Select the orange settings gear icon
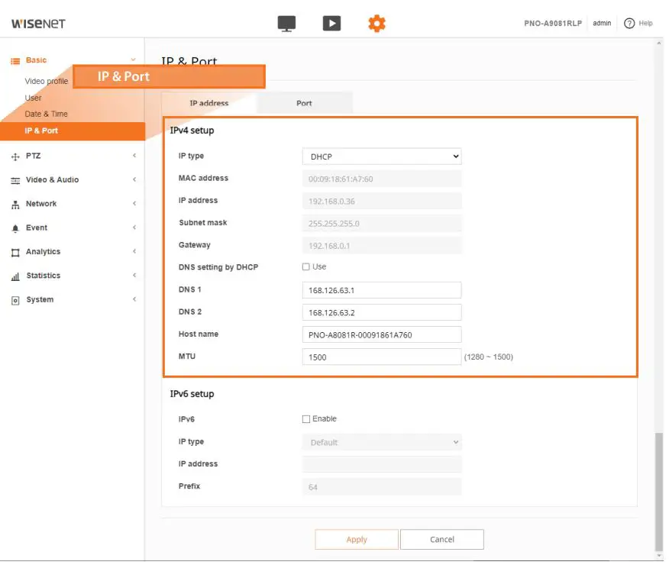The image size is (669, 565). tap(377, 23)
